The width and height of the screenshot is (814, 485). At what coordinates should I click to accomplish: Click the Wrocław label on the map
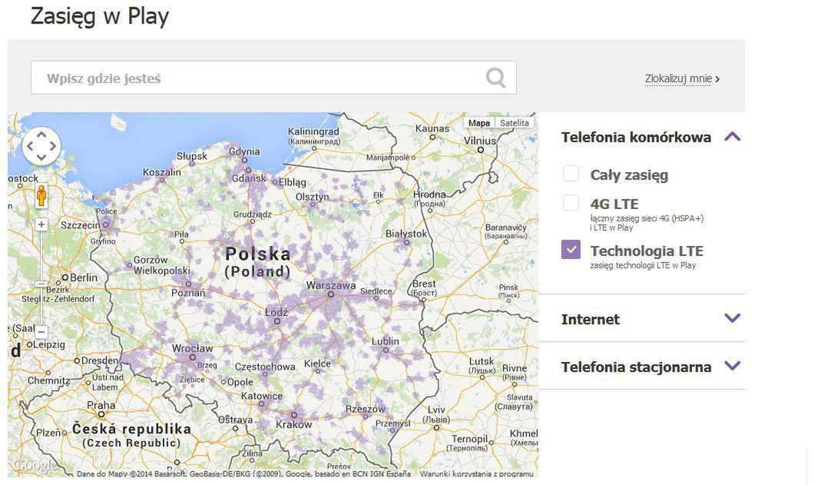pos(192,347)
